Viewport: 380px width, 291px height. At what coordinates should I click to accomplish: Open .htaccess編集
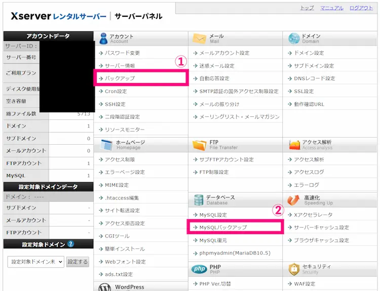[122, 198]
